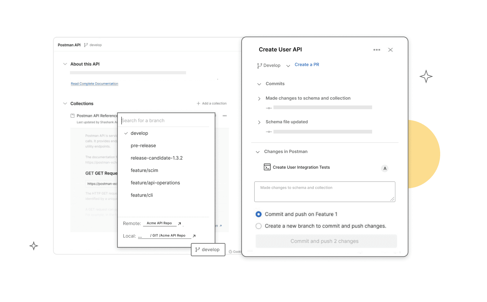Click the Create a PR link

click(307, 65)
